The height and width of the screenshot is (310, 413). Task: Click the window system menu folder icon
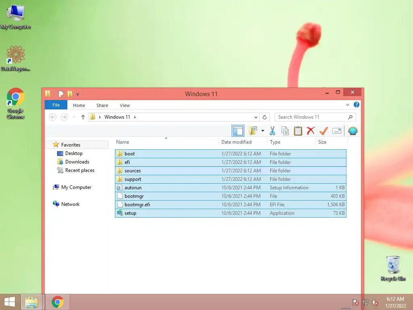pyautogui.click(x=48, y=94)
